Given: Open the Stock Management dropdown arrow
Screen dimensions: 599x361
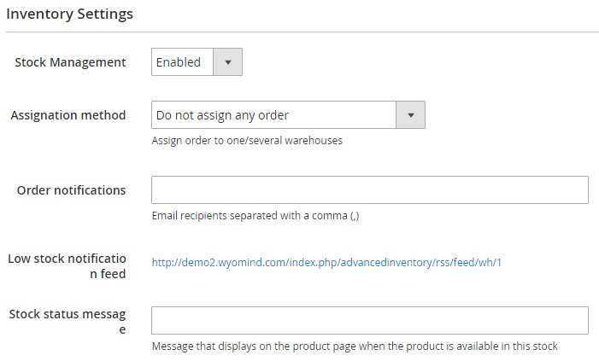Looking at the screenshot, I should [227, 61].
